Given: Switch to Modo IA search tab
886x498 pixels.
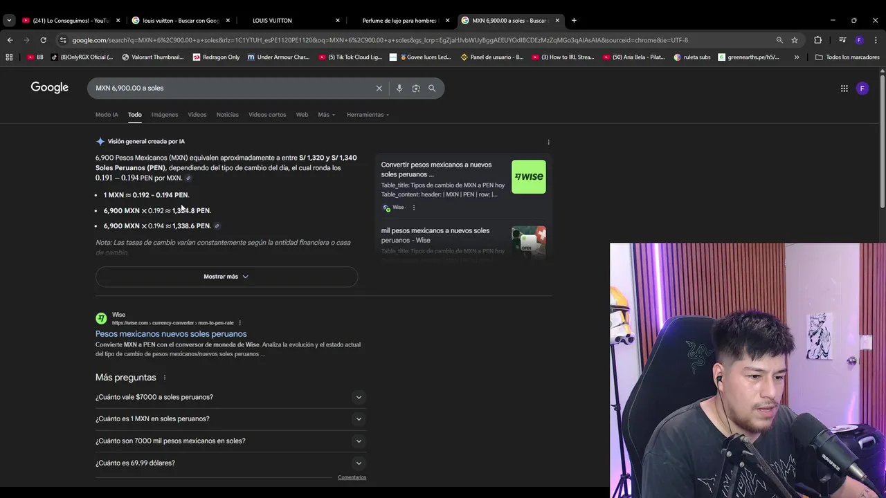Looking at the screenshot, I should (x=107, y=115).
